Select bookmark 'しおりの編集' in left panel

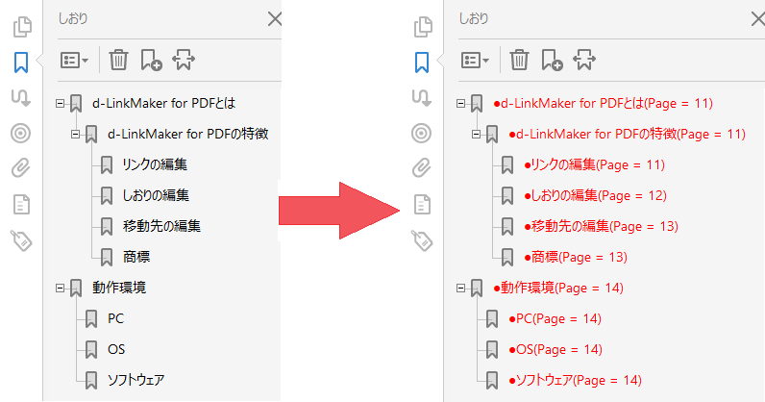click(156, 195)
